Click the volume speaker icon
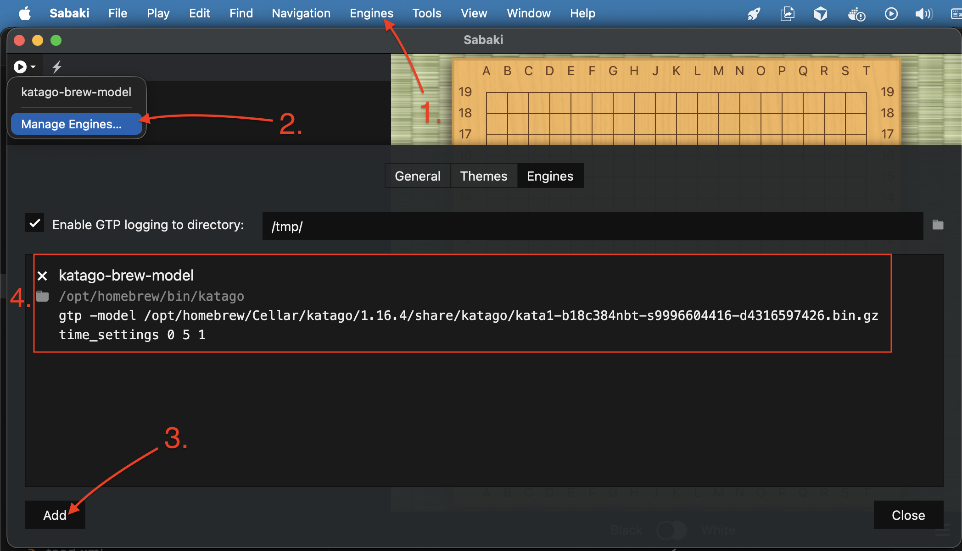 tap(923, 14)
